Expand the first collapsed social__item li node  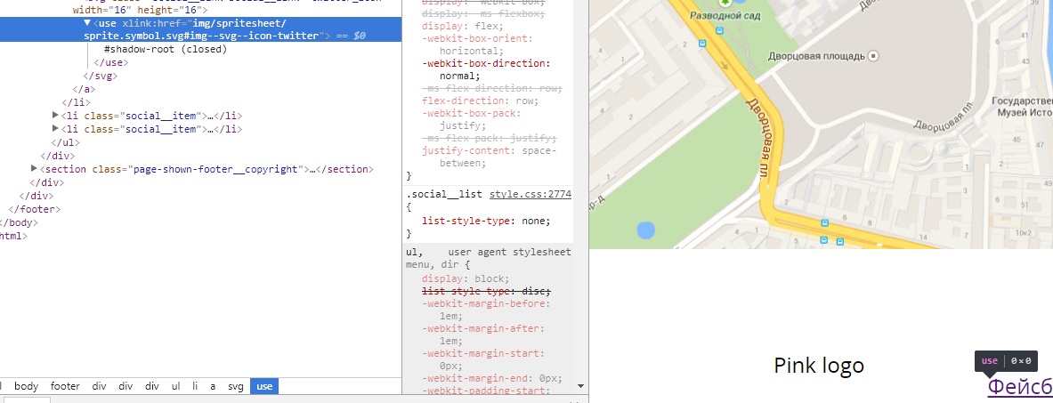[57, 116]
